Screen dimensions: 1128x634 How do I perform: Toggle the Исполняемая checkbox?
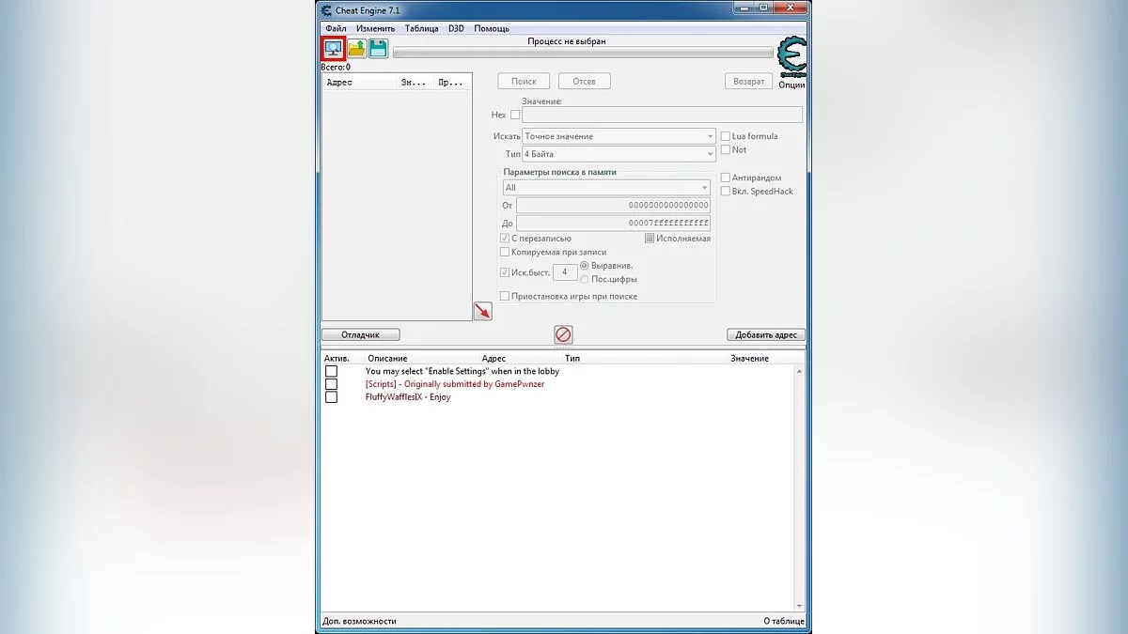[650, 239]
